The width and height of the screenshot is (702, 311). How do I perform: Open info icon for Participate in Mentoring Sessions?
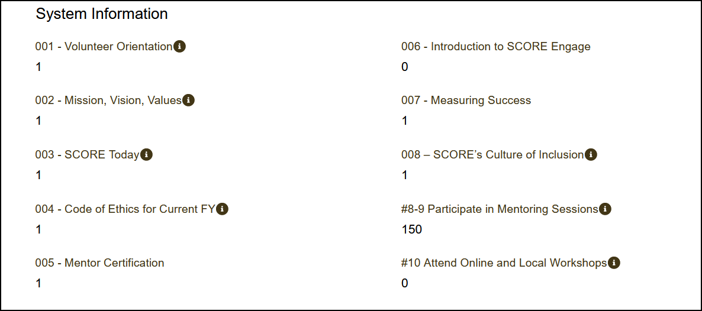click(x=605, y=209)
